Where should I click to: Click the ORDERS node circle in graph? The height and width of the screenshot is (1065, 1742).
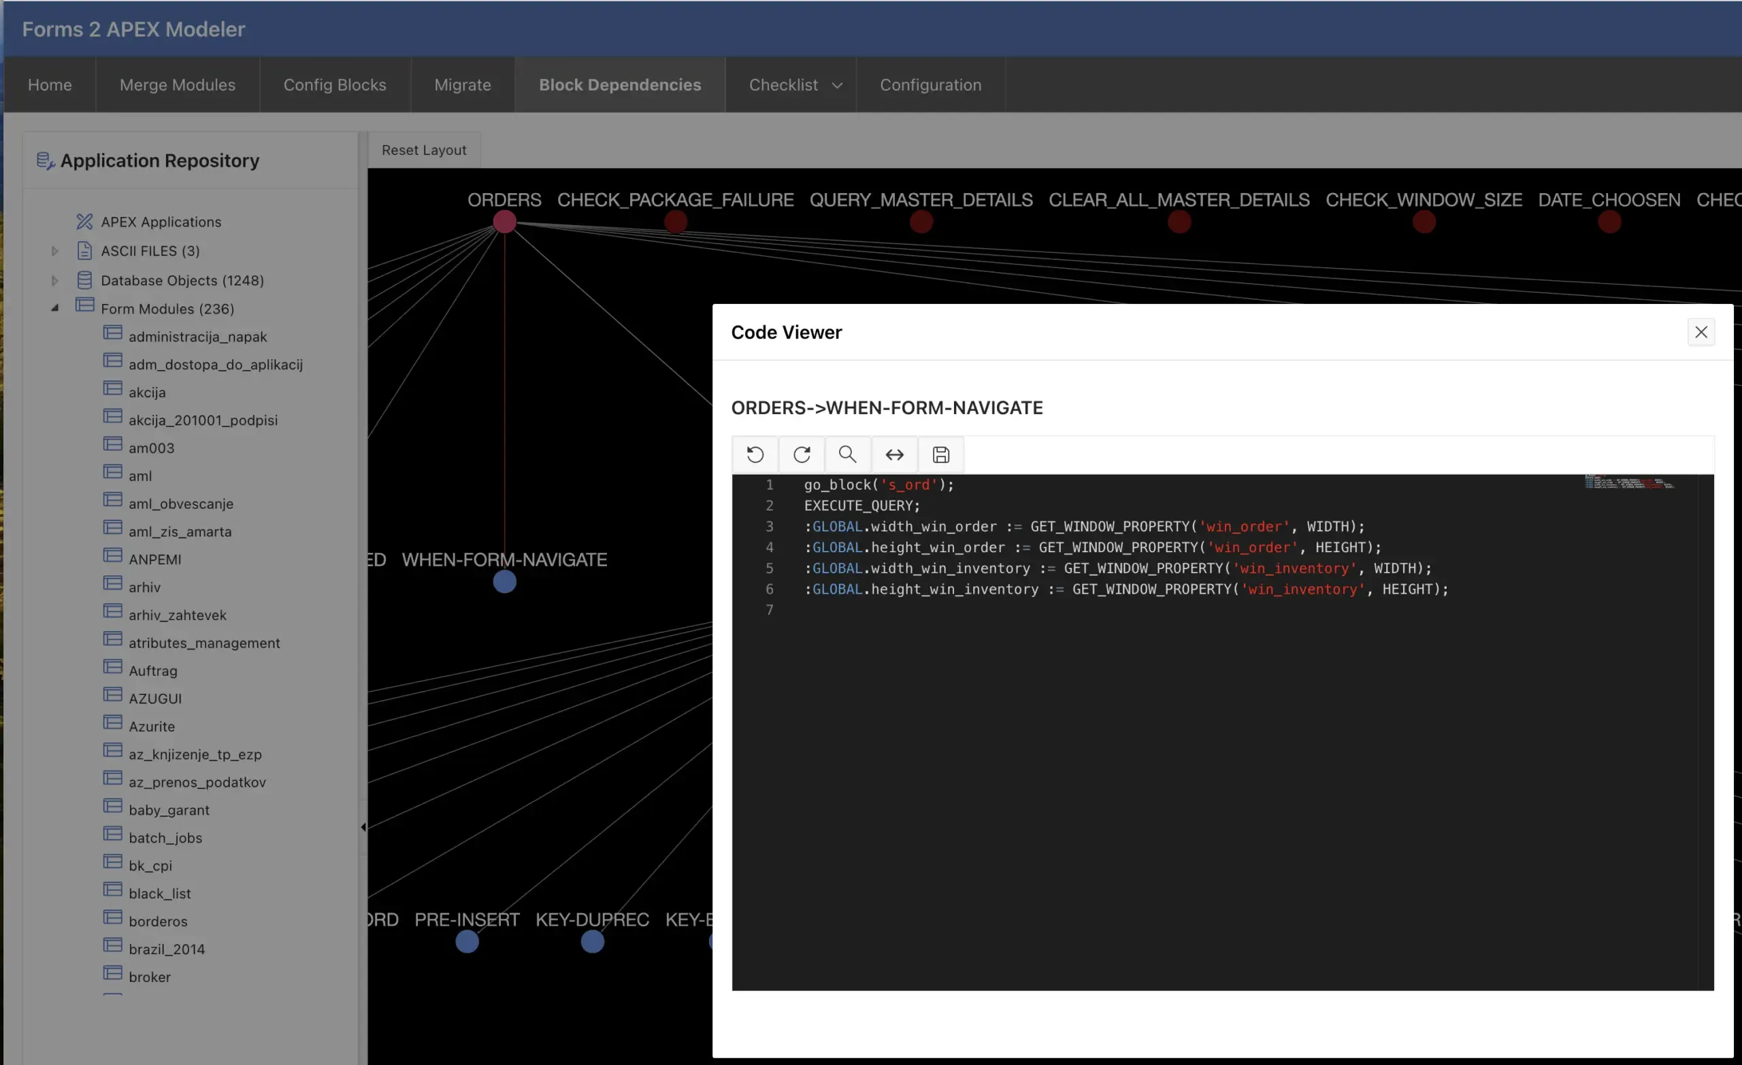pos(504,222)
